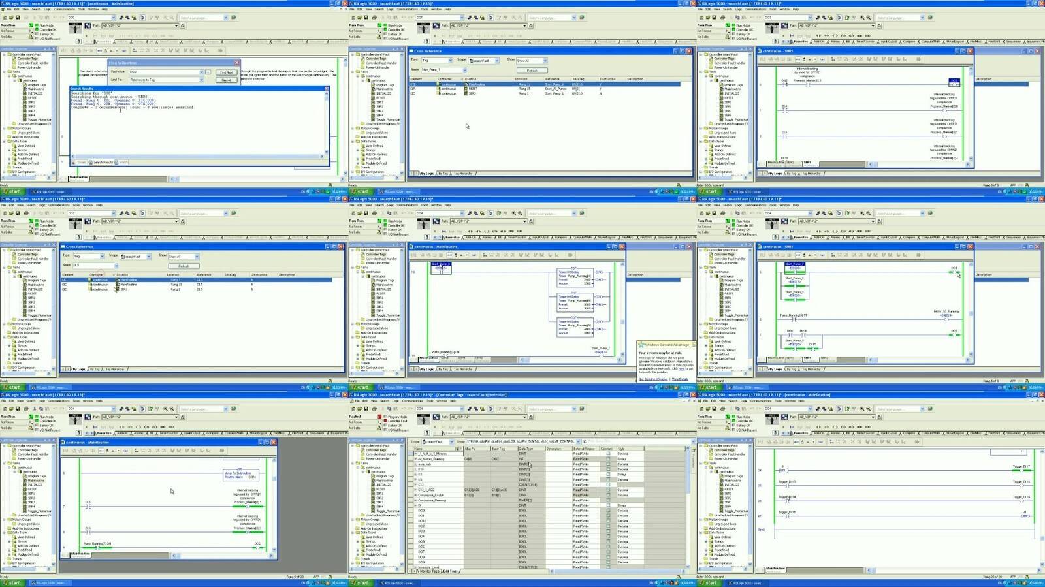Open Search menu in window with Find in Routines
The width and height of the screenshot is (1045, 587).
click(x=35, y=10)
